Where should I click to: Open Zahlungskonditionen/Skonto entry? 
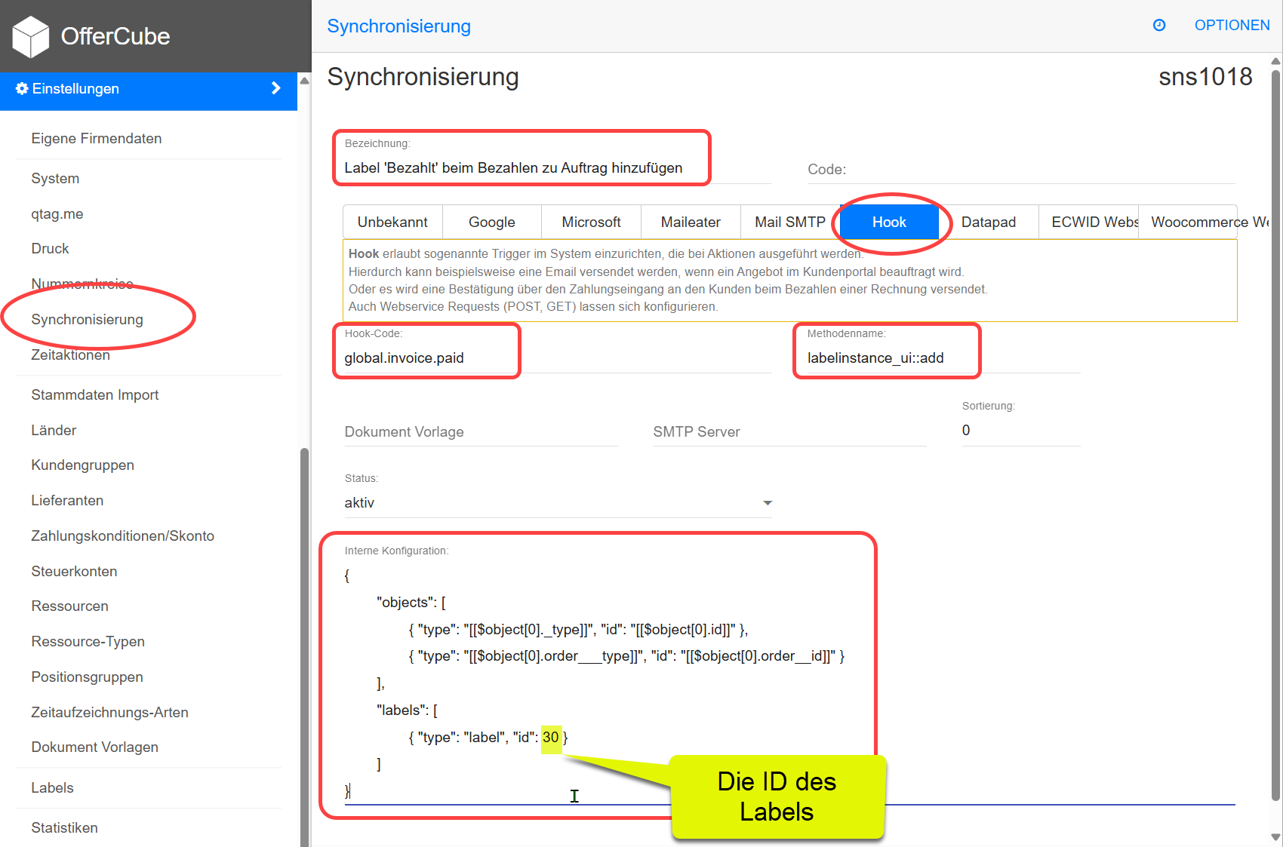point(122,536)
